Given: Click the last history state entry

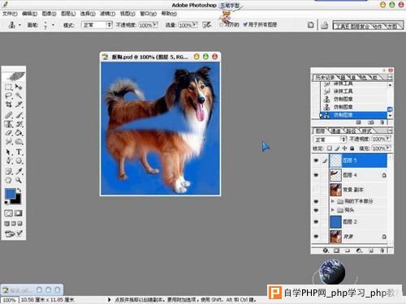Looking at the screenshot, I should (x=353, y=115).
